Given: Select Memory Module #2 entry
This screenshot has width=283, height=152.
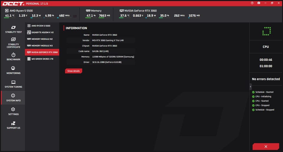Looking at the screenshot, I should [42, 39].
